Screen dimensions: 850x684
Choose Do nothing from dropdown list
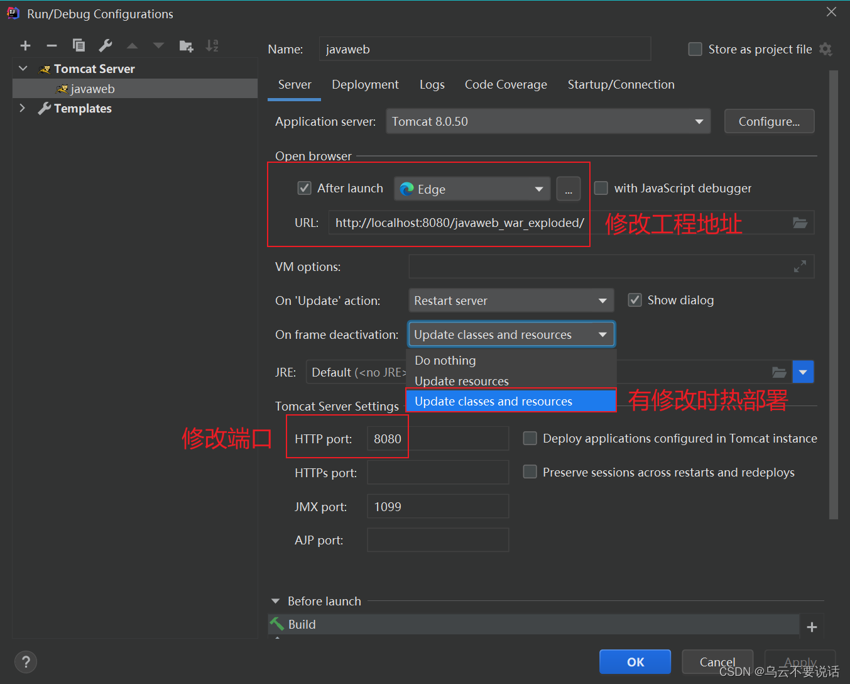tap(511, 360)
